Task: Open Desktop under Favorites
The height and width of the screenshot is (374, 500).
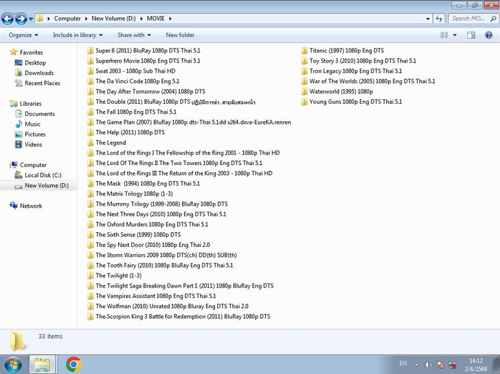Action: coord(35,63)
